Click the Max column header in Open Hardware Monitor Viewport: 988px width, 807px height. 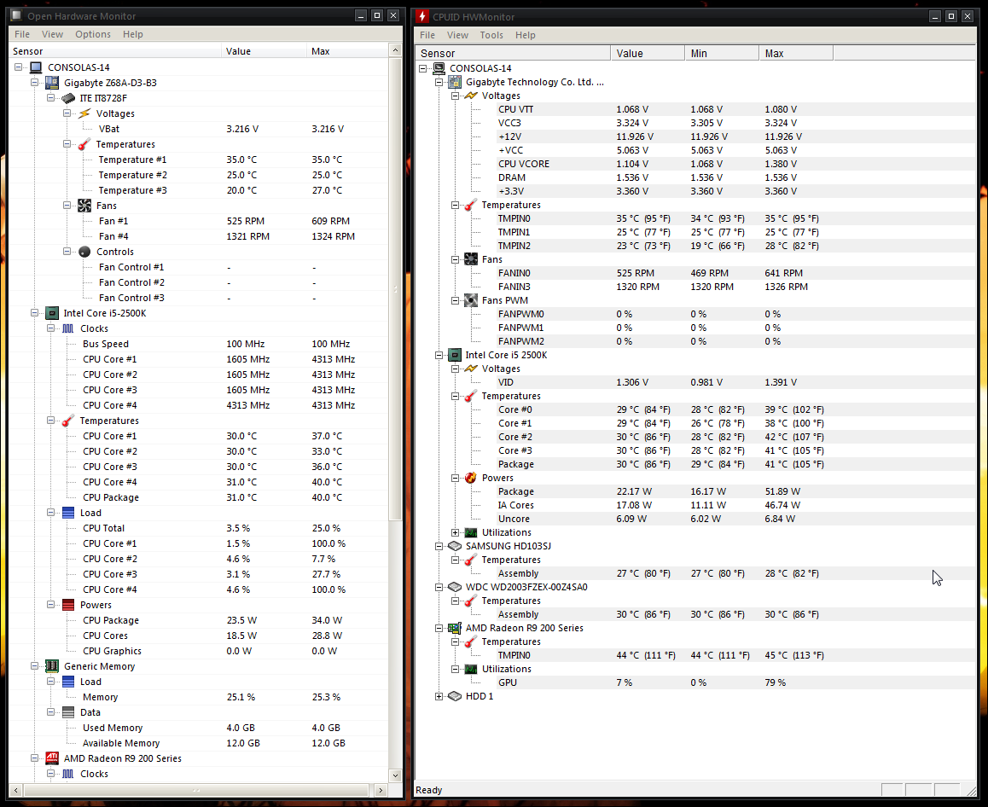(348, 51)
